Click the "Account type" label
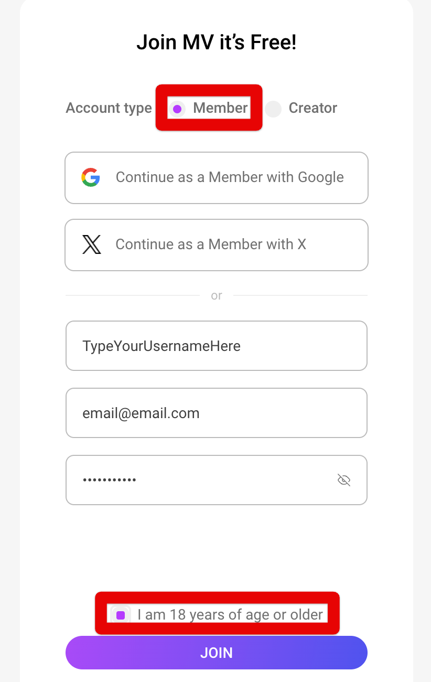This screenshot has height=682, width=431. 109,108
